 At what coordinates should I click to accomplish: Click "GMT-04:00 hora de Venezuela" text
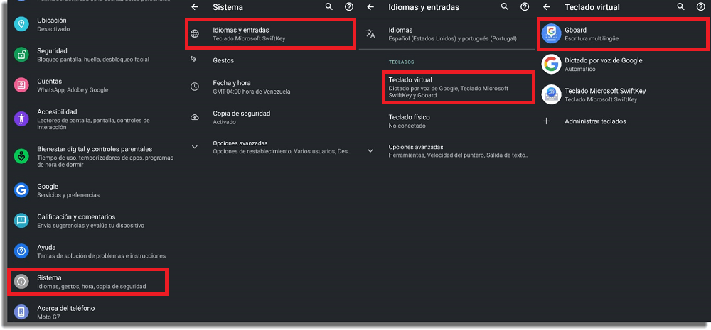click(252, 92)
